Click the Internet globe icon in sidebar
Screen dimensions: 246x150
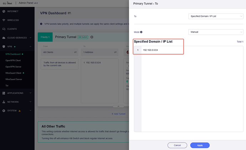(4, 11)
